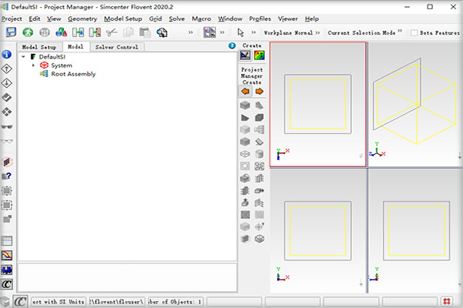Expand Current Selection Mode toolbar chevron
Image resolution: width=463 pixels, height=308 pixels.
(x=400, y=33)
